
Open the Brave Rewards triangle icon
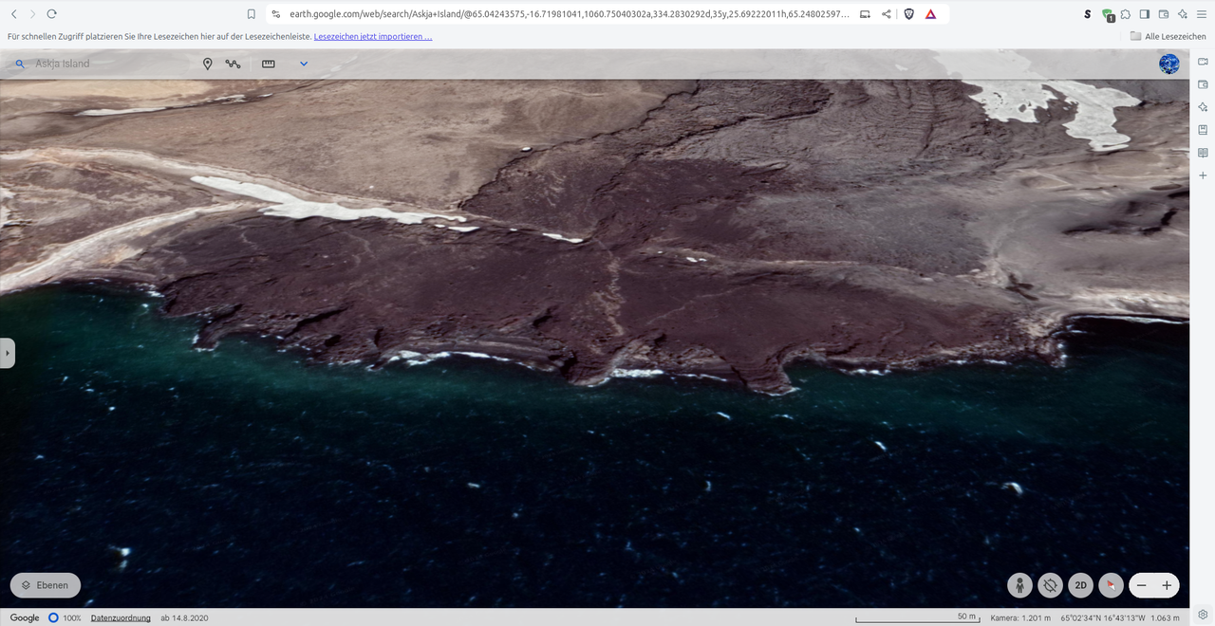930,14
